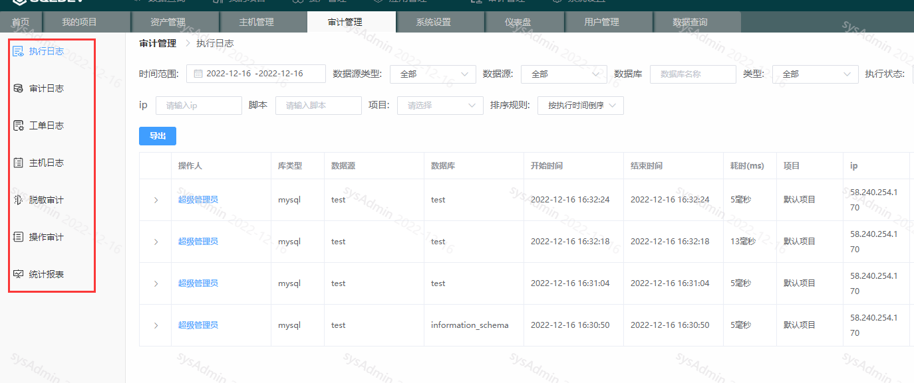Expand the row started 16:31:04

pos(156,283)
